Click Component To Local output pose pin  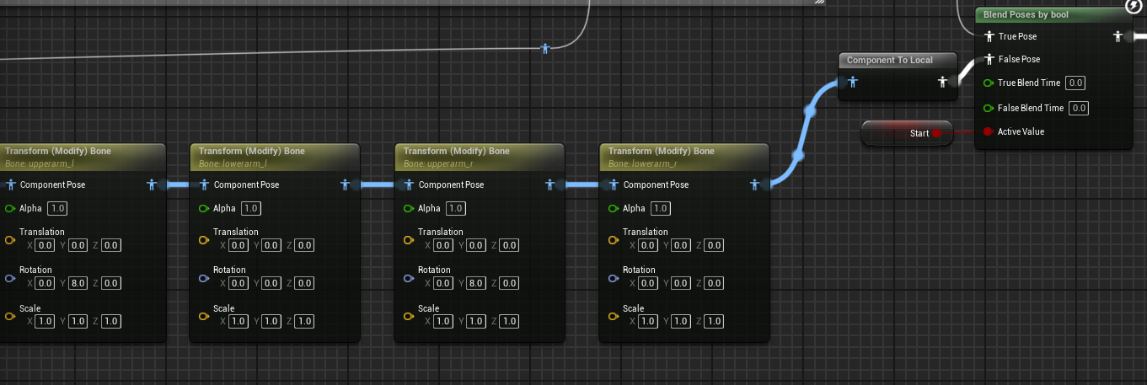pyautogui.click(x=944, y=82)
